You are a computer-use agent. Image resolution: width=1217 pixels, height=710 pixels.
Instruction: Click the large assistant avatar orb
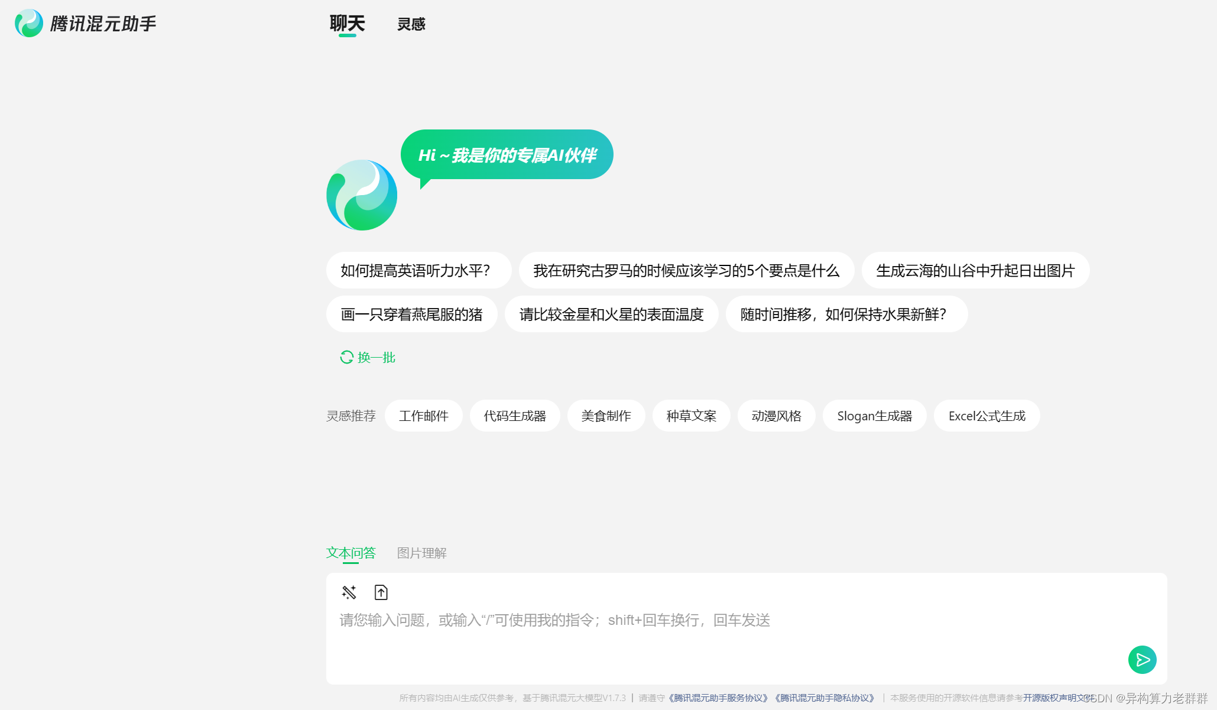click(362, 195)
